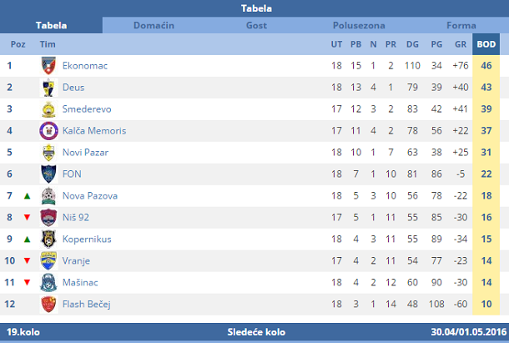Click the Smederevo team crest
This screenshot has width=509, height=343.
[x=48, y=109]
